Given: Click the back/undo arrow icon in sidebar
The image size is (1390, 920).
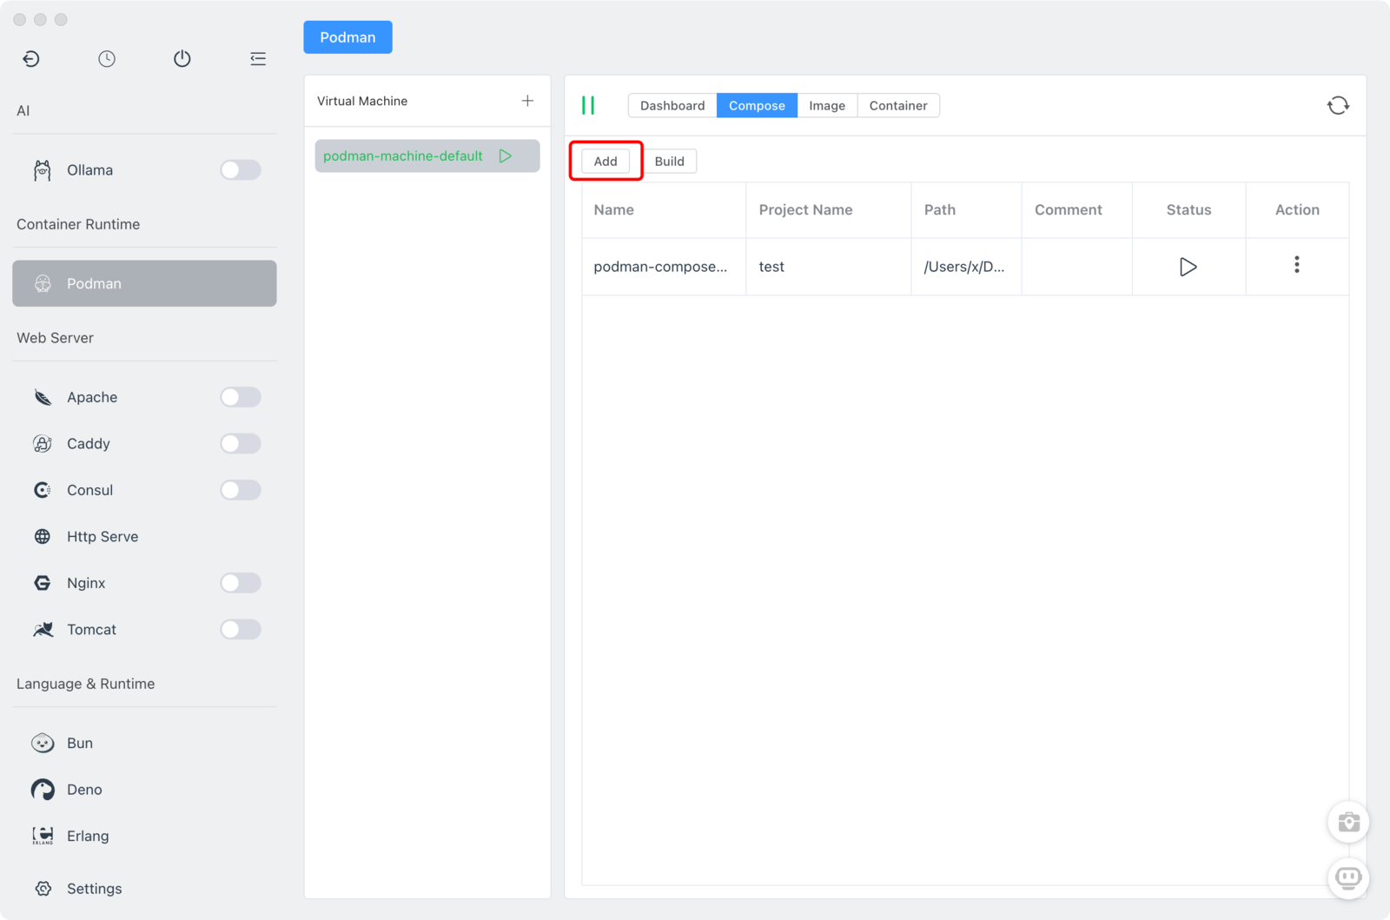Looking at the screenshot, I should point(31,58).
